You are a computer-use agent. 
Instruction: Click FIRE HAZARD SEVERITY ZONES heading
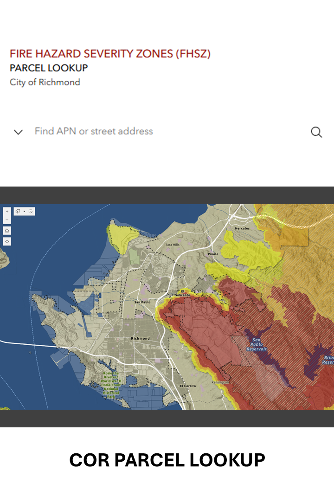point(110,54)
